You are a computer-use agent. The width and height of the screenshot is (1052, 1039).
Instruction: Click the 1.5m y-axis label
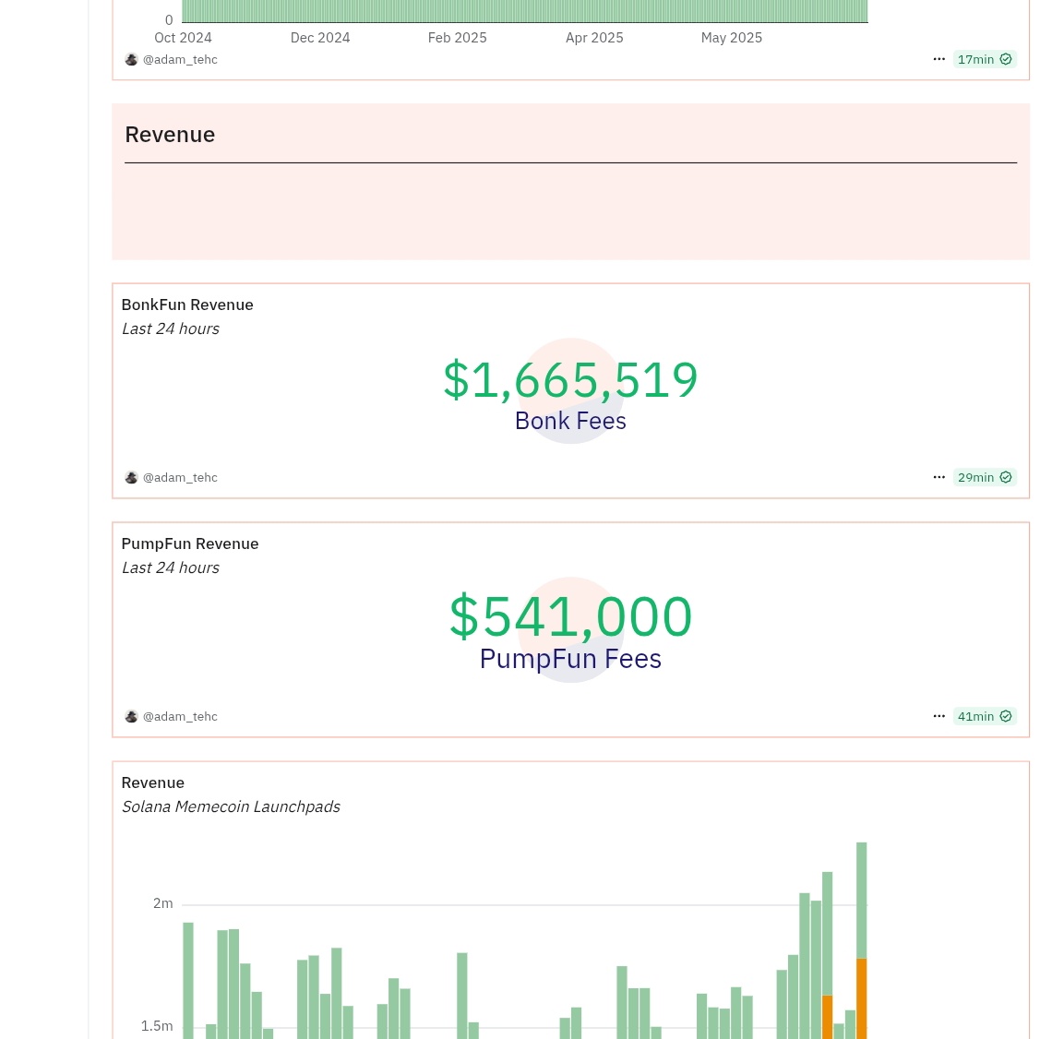coord(157,1025)
